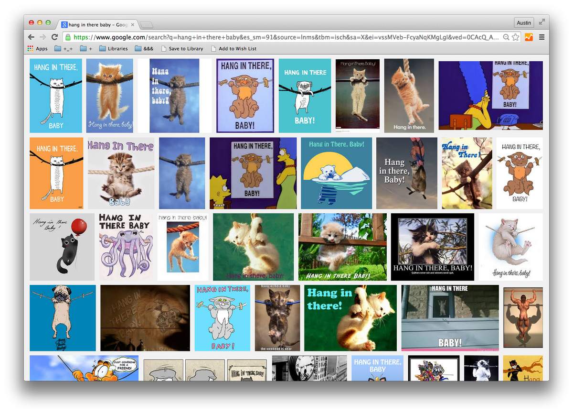Go back with the browser back arrow
The width and height of the screenshot is (573, 414).
click(x=31, y=37)
